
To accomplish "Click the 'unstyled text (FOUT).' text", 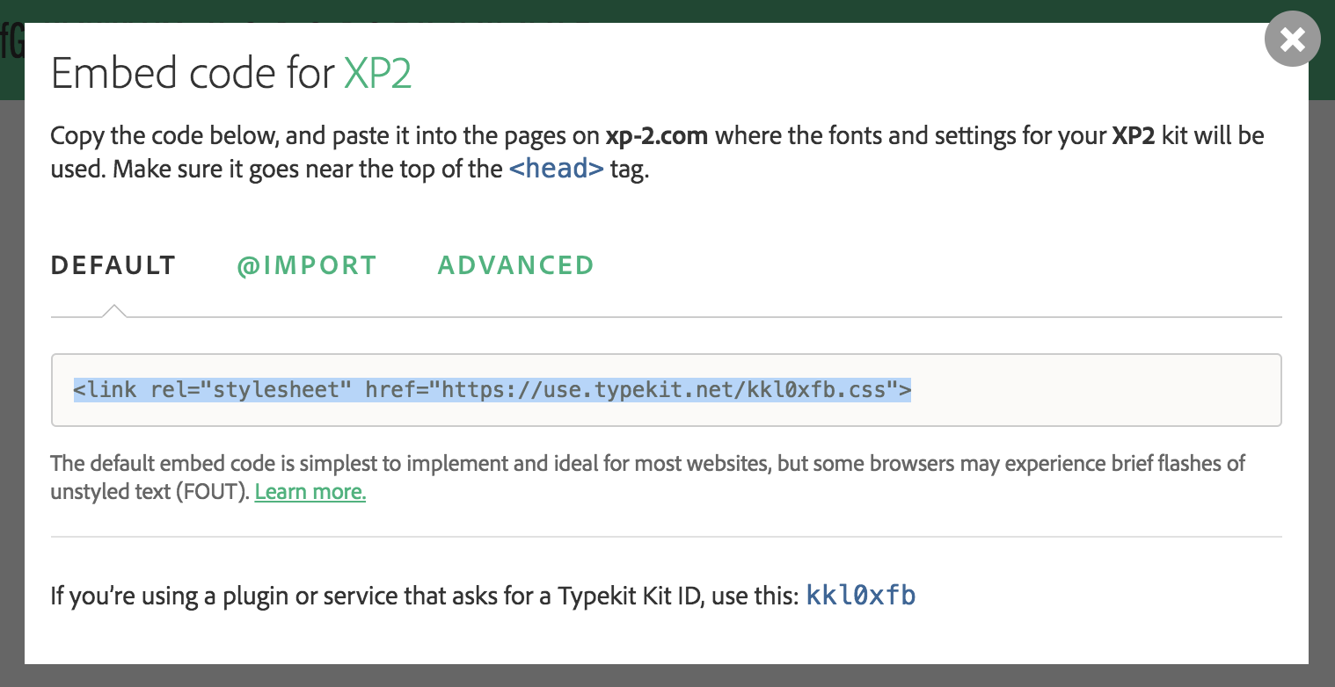I will click(150, 492).
